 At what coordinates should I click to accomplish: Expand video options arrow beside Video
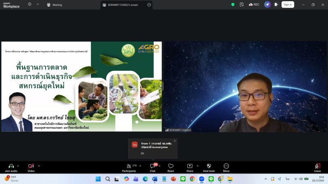(x=39, y=166)
